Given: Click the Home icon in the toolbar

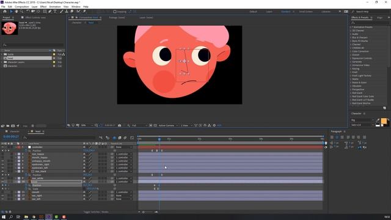Looking at the screenshot, I should (x=5, y=12).
